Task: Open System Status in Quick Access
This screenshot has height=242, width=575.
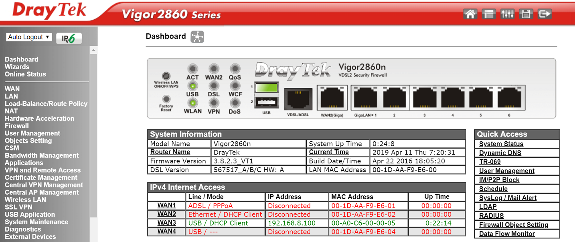Action: 501,144
